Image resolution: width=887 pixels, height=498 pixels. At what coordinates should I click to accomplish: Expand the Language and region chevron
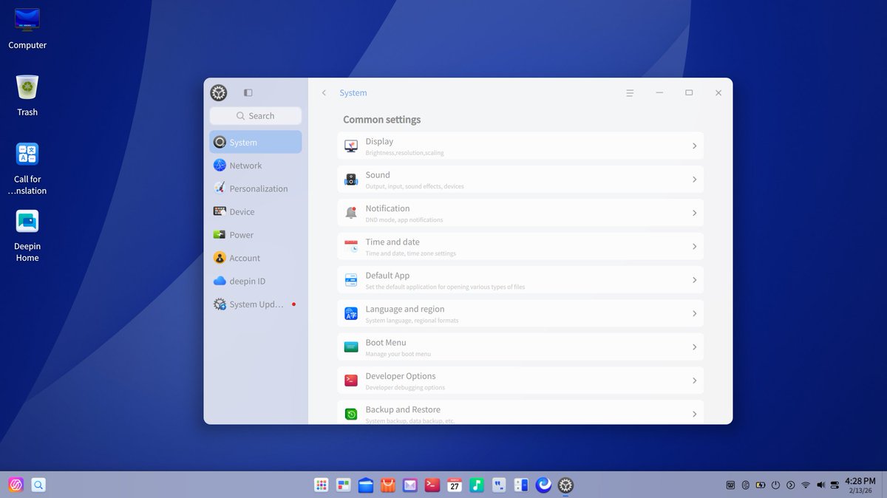(x=693, y=313)
